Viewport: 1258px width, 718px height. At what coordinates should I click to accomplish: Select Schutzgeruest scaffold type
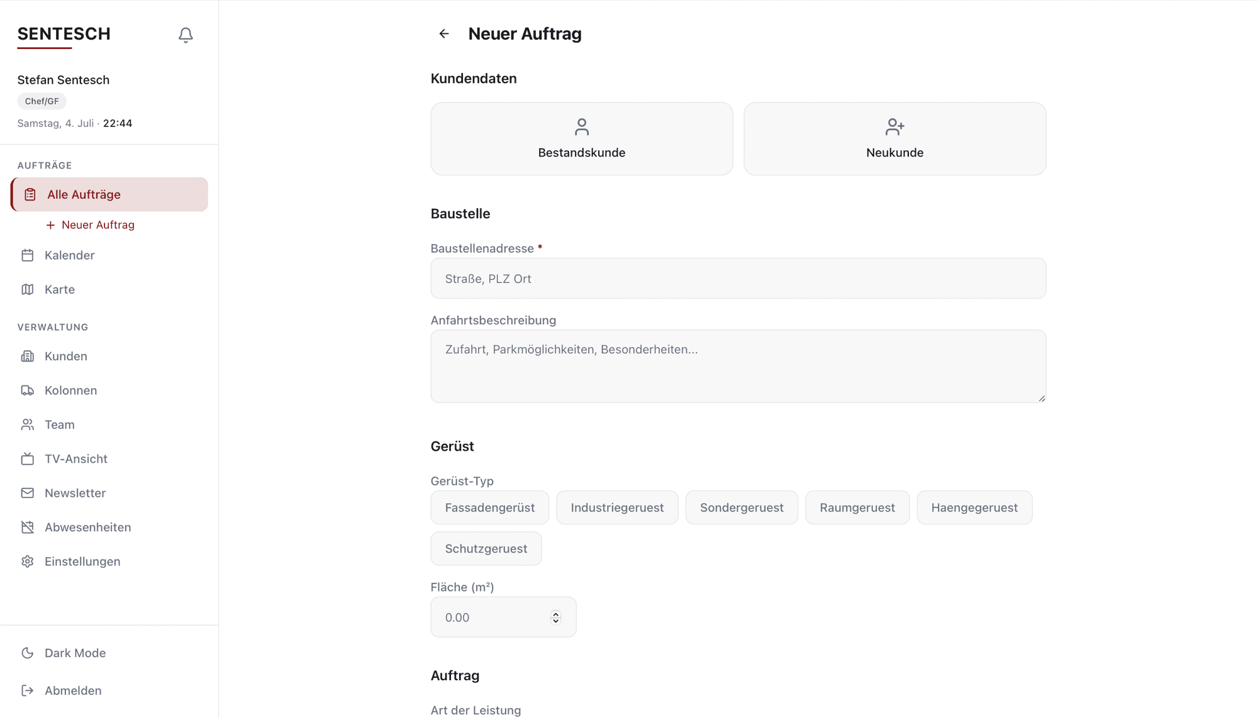(x=486, y=548)
